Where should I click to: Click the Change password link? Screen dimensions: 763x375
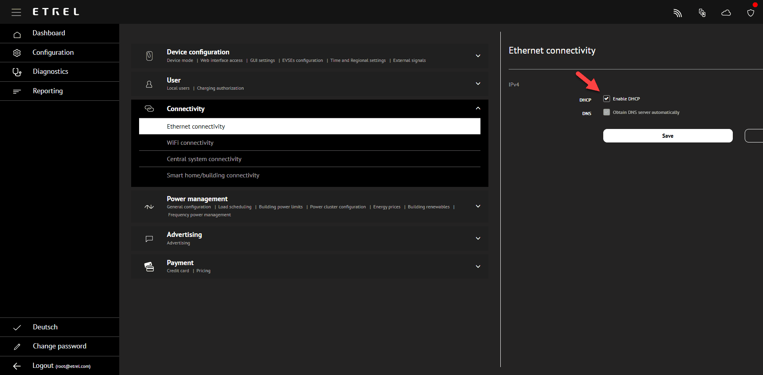(60, 346)
